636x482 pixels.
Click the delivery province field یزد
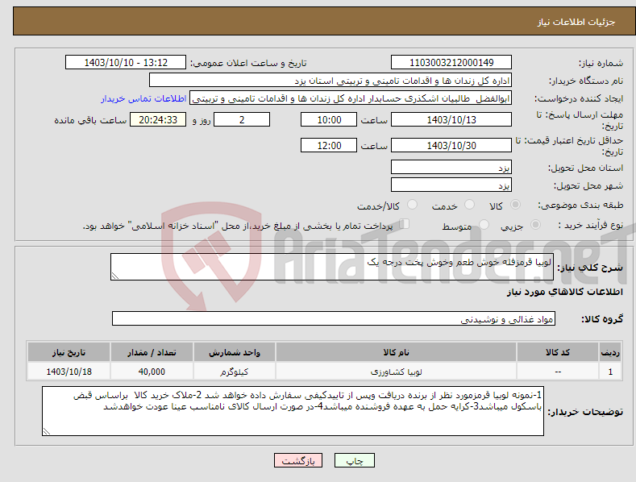pos(451,167)
